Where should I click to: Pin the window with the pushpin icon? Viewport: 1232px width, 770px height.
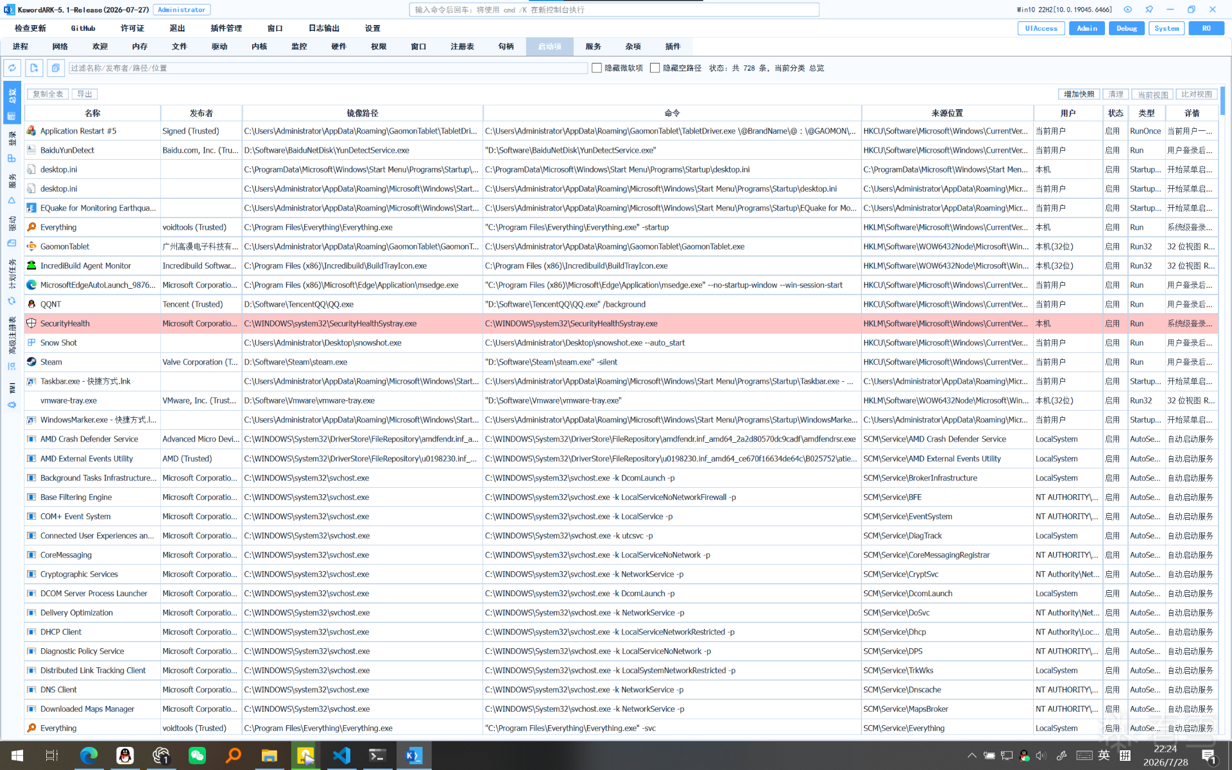[x=1149, y=10]
